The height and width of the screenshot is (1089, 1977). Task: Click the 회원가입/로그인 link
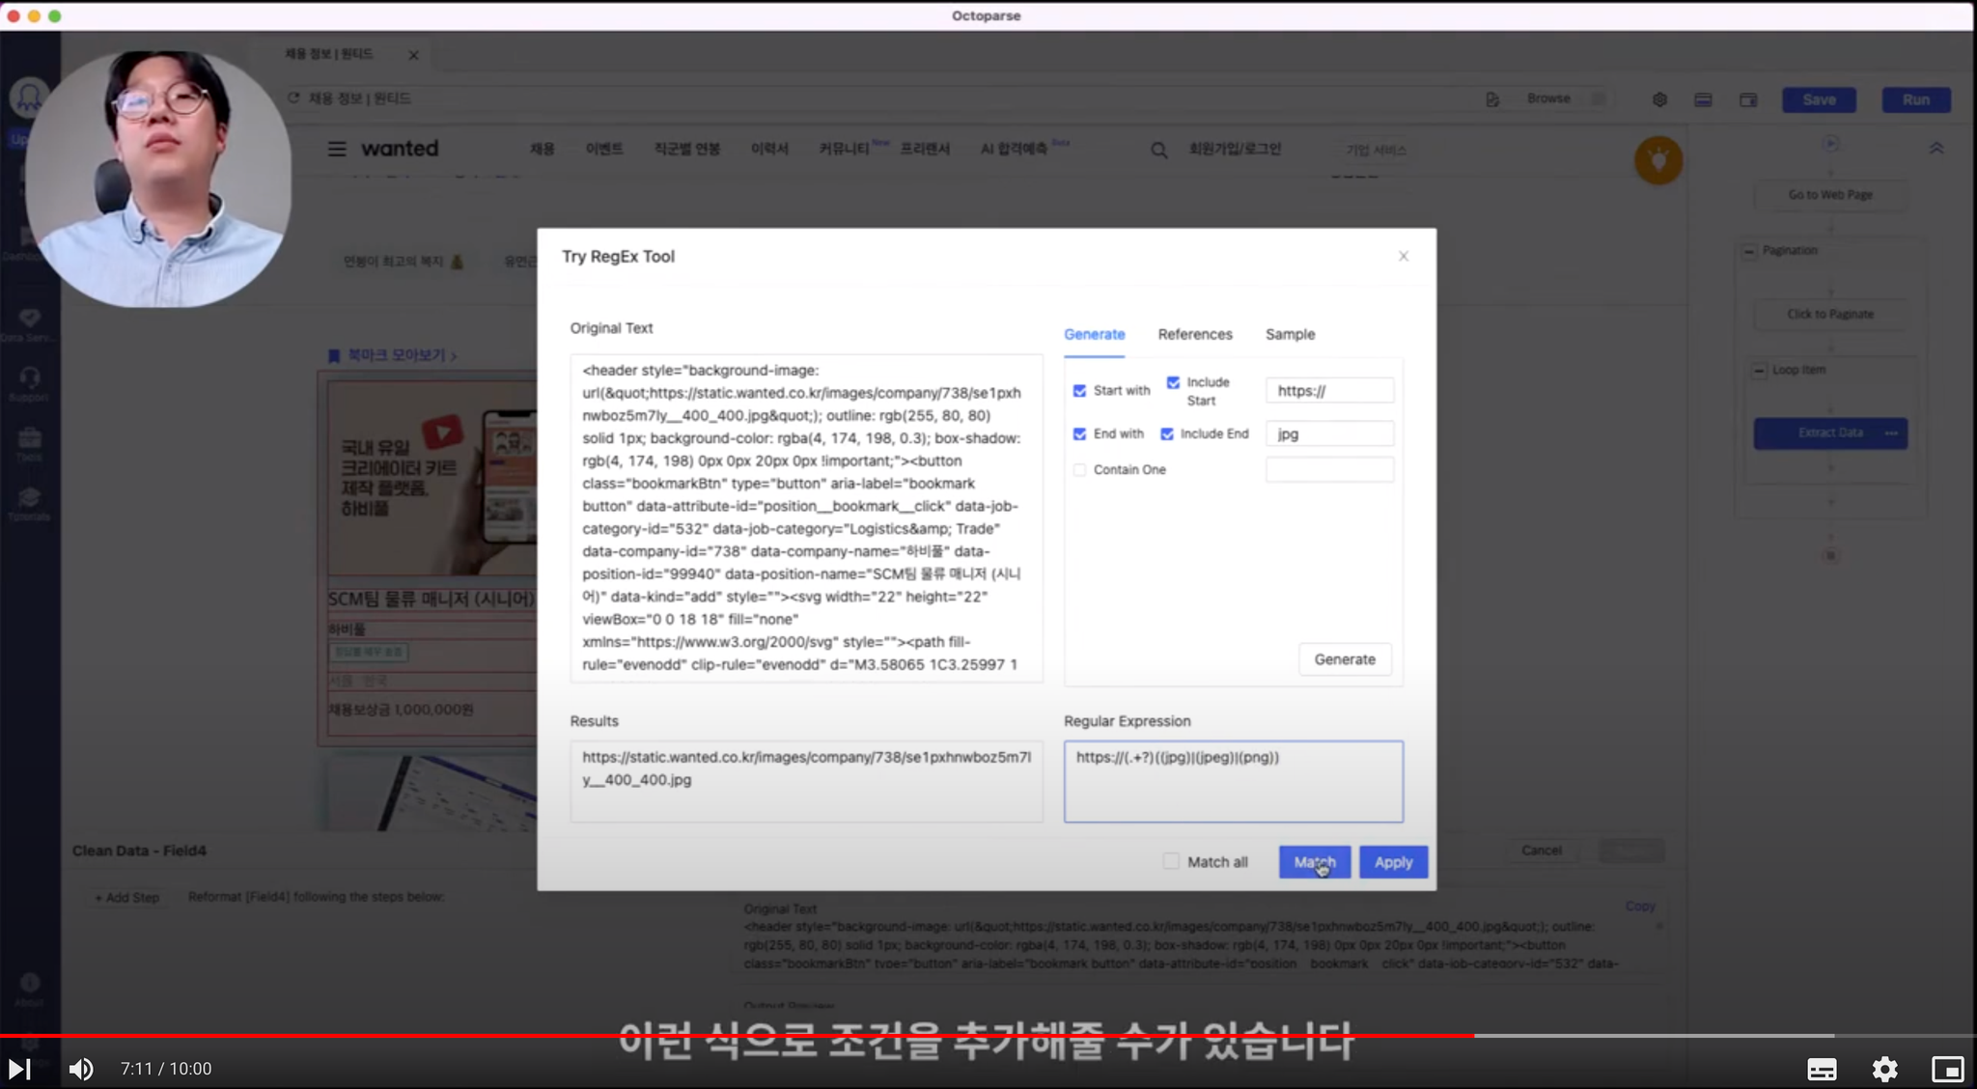click(1235, 149)
